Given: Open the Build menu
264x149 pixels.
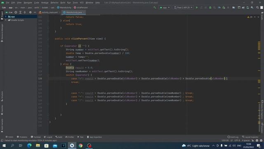Looking at the screenshot, I should [x=63, y=2].
